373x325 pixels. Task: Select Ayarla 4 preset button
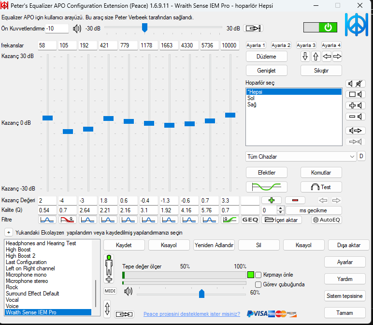[x=331, y=45]
